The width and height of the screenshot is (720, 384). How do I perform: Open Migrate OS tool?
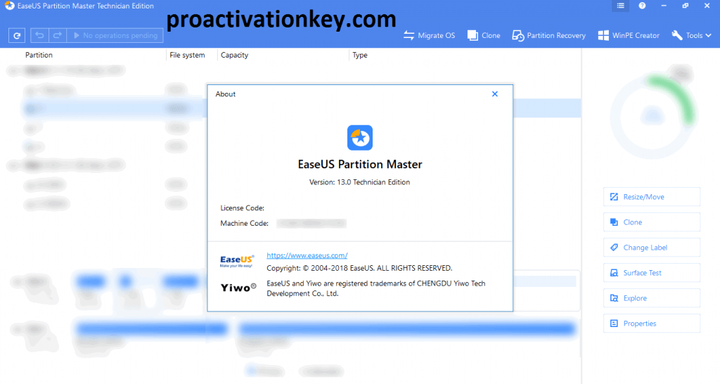429,35
